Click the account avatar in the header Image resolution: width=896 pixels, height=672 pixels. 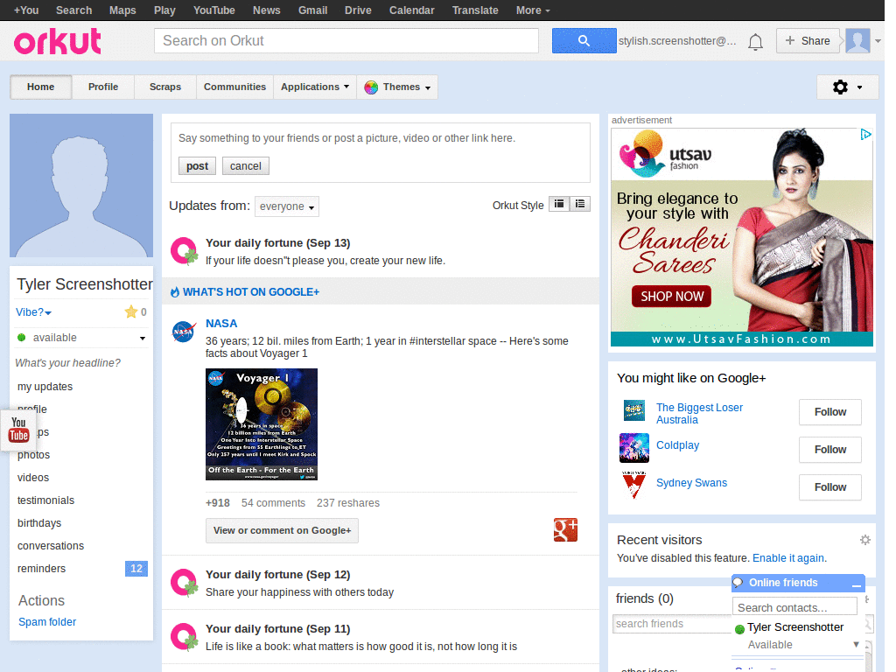pos(857,40)
